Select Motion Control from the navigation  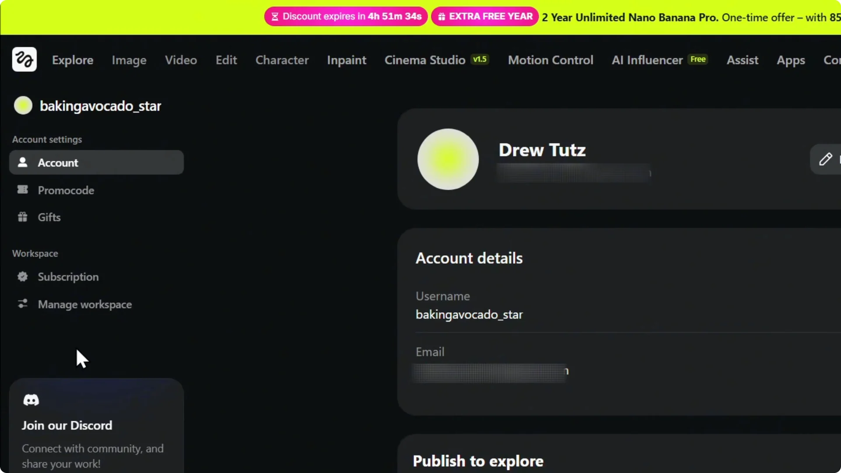pos(551,60)
